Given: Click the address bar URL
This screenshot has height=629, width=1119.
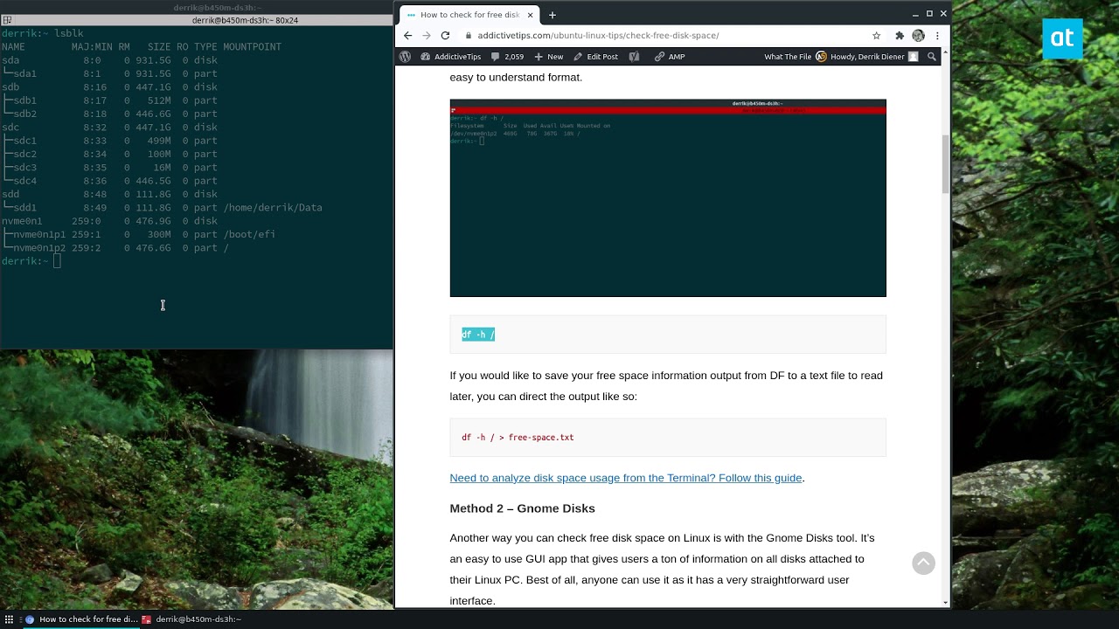Looking at the screenshot, I should click(x=598, y=36).
